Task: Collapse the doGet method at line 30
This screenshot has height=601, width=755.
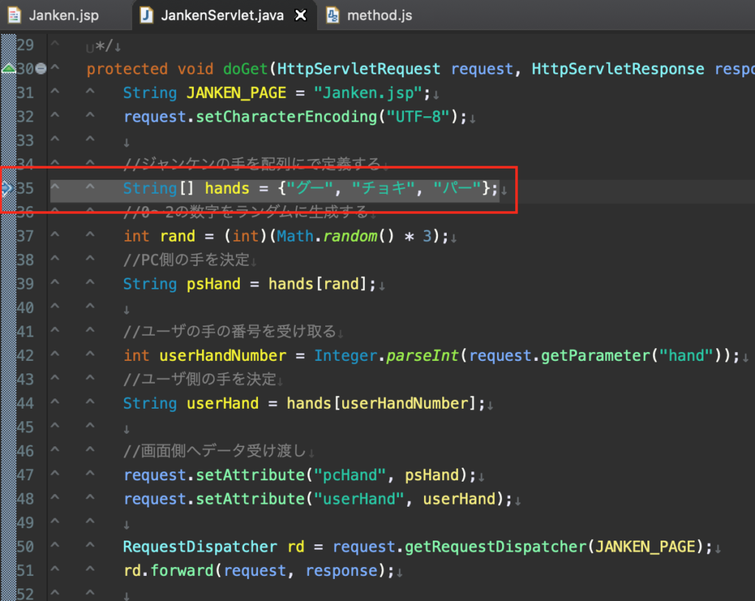Action: [x=41, y=68]
